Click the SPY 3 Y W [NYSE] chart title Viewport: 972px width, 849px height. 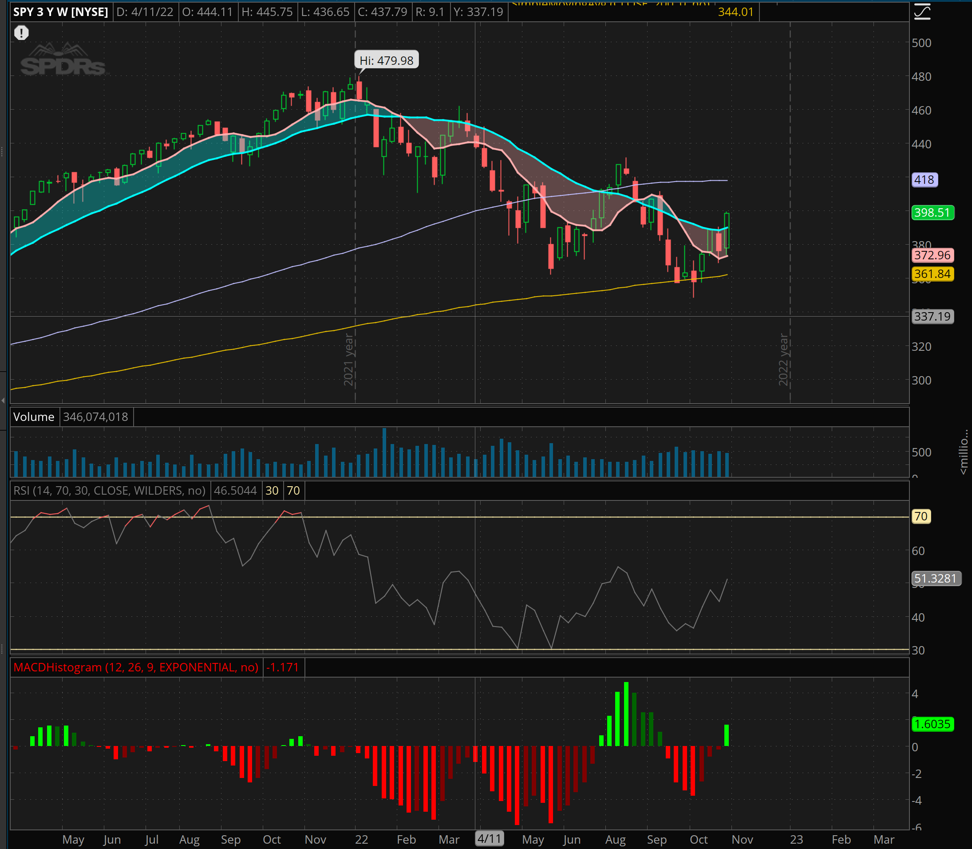click(x=61, y=12)
